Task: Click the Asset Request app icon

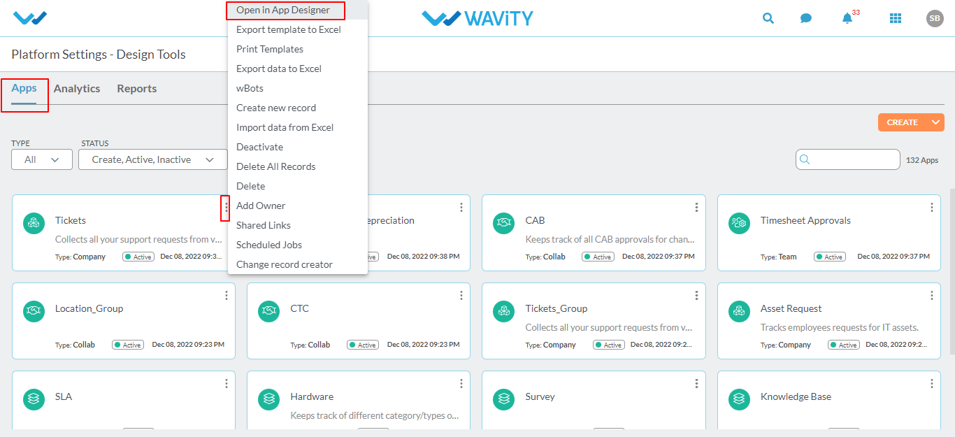Action: click(x=739, y=311)
